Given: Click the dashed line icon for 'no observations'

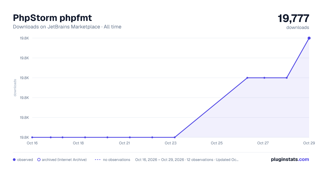Looking at the screenshot, I should 98,160.
